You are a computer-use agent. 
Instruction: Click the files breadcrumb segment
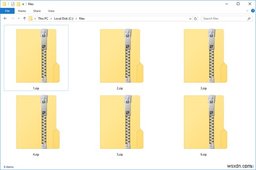click(x=82, y=18)
